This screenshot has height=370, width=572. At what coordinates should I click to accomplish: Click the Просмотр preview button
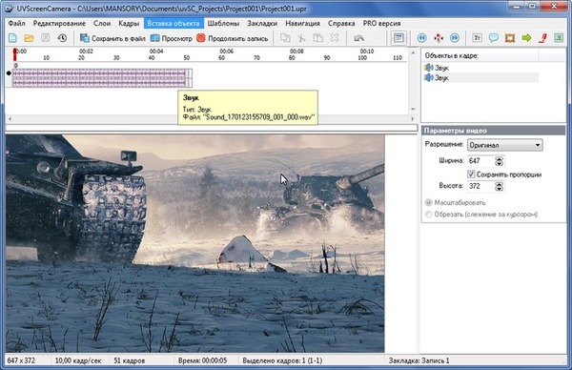tap(172, 38)
